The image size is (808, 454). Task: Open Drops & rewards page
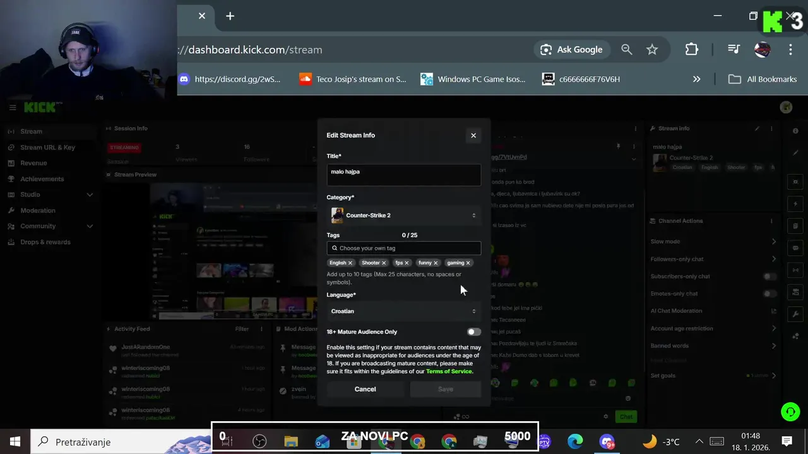click(x=50, y=242)
